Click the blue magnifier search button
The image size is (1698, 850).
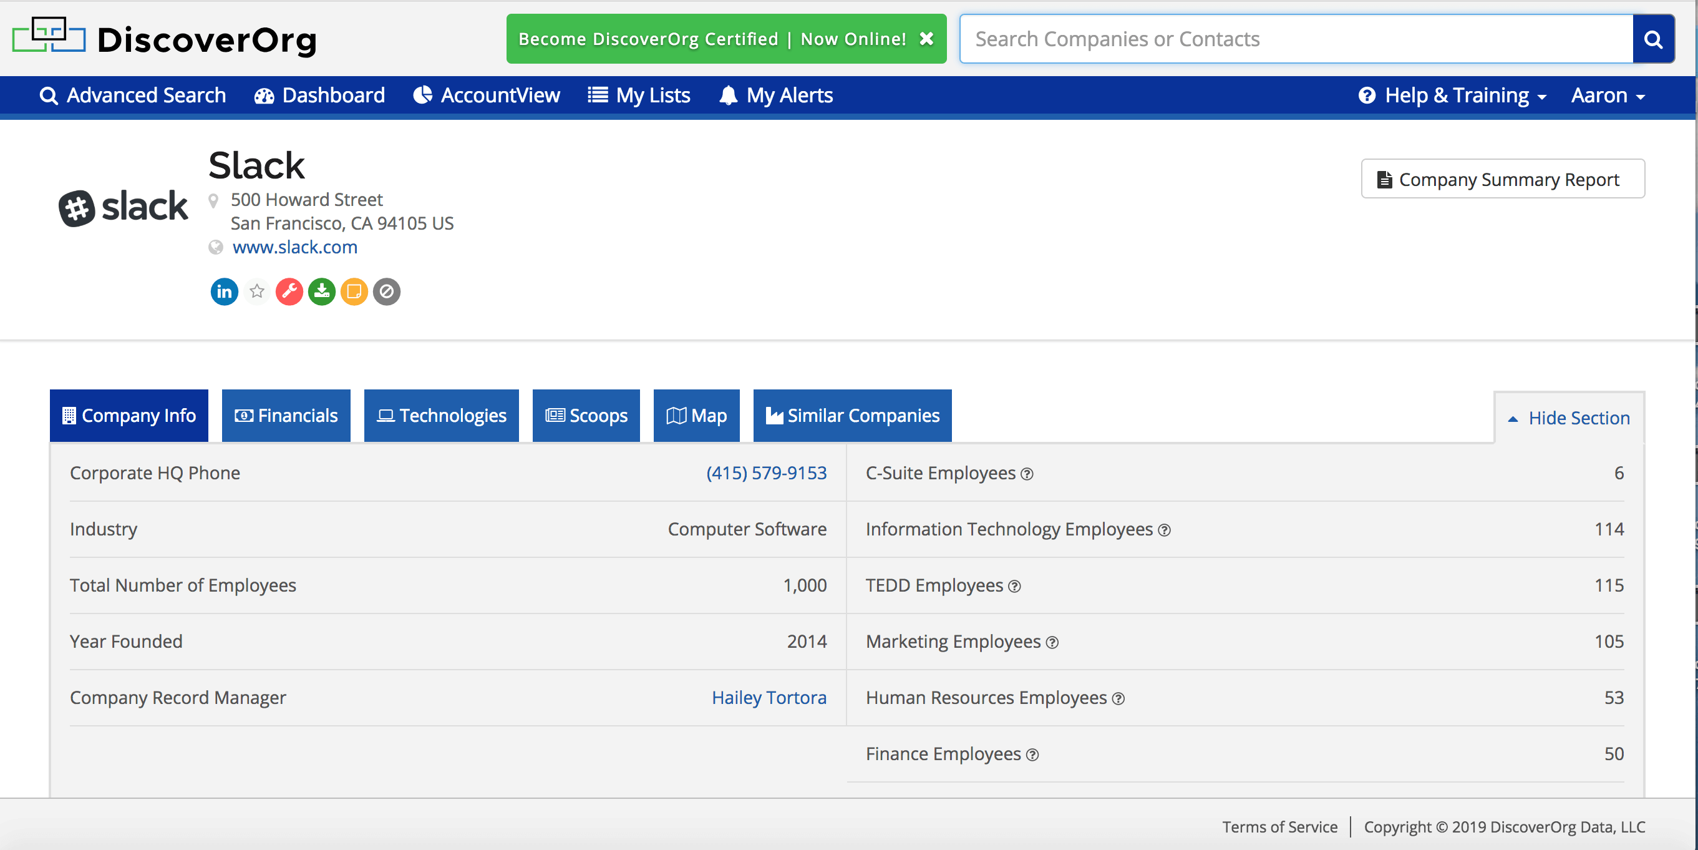coord(1653,39)
